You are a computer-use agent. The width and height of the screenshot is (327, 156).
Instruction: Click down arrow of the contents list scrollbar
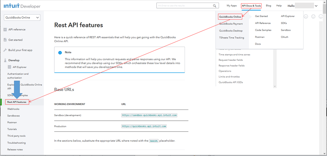pyautogui.click(x=275, y=86)
